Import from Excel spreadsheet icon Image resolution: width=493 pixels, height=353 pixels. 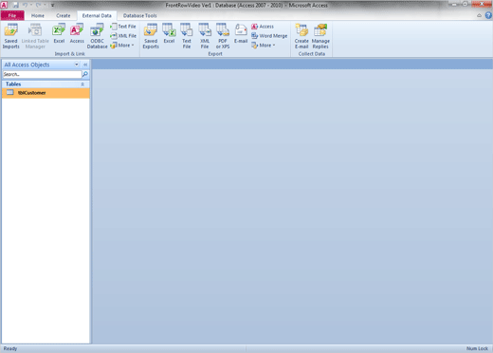click(x=59, y=33)
